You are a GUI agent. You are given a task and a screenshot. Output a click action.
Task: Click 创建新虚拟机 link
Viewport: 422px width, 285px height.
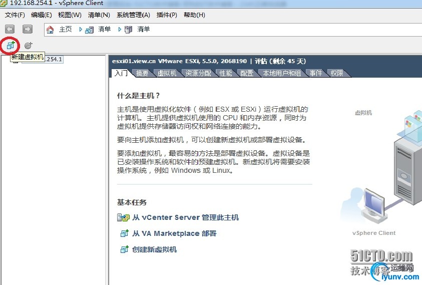[x=155, y=249]
